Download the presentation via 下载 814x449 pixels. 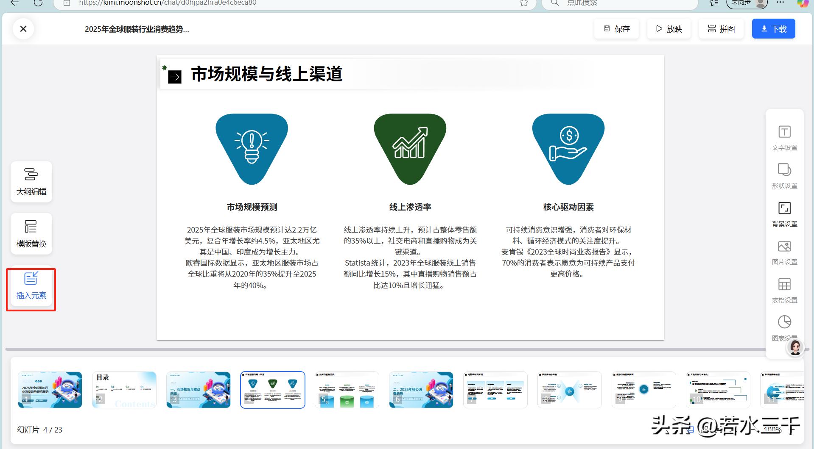click(774, 29)
